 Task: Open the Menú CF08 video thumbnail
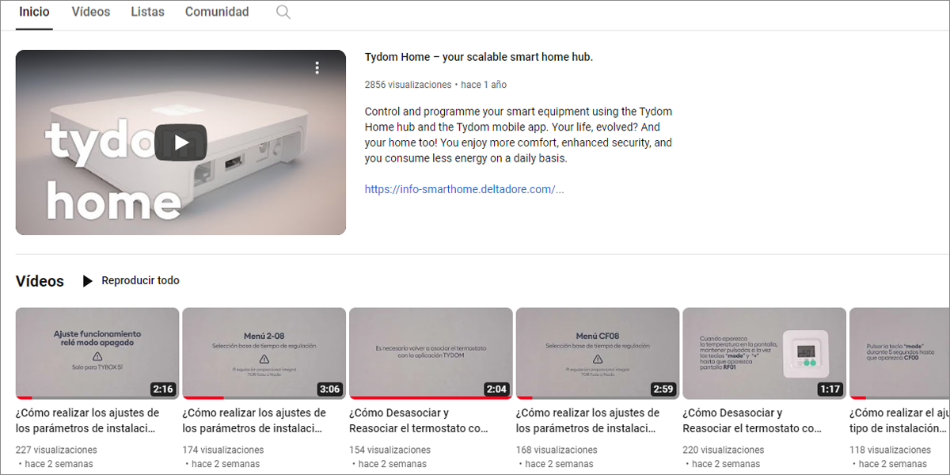tap(597, 351)
